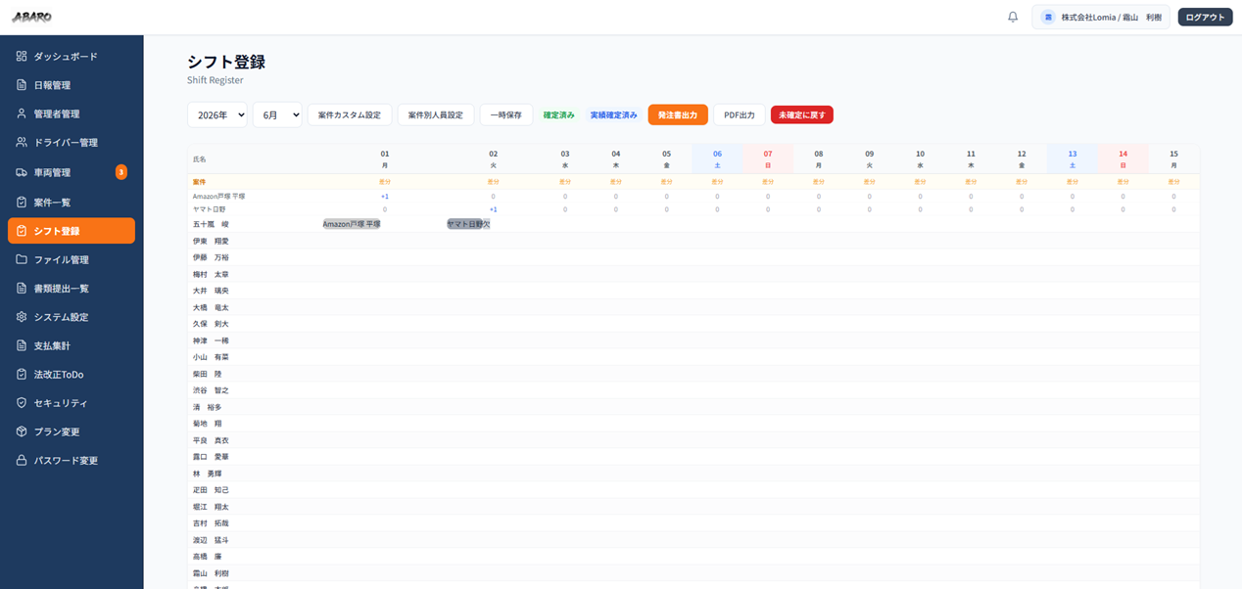The image size is (1242, 589).
Task: Click the ドライバー管理 people icon
Action: coord(22,143)
